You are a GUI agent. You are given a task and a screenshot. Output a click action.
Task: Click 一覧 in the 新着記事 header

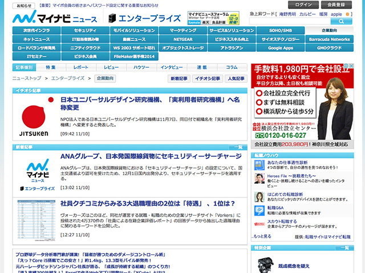pos(238,147)
